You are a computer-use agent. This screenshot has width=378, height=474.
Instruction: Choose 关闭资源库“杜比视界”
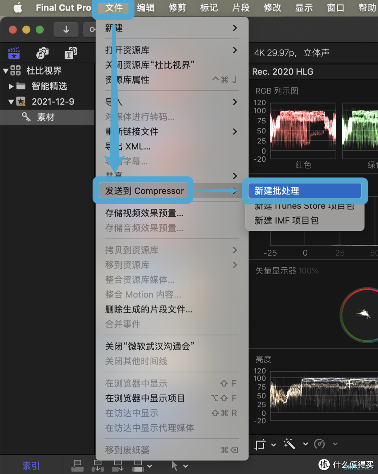coord(172,65)
